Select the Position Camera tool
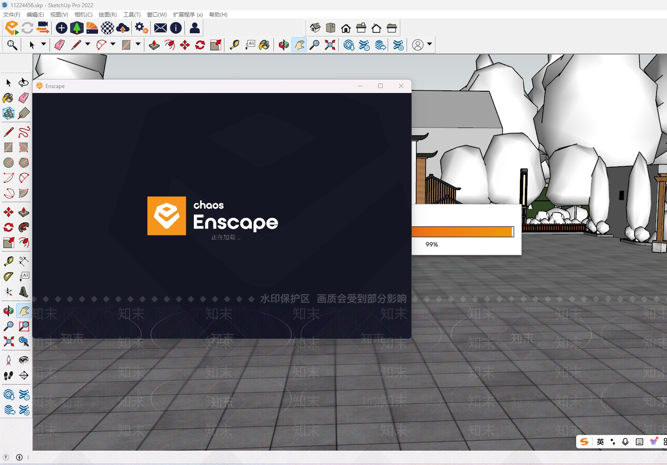Viewport: 667px width, 465px height. 8,360
